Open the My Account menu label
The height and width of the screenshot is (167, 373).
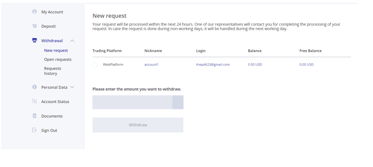click(x=52, y=12)
